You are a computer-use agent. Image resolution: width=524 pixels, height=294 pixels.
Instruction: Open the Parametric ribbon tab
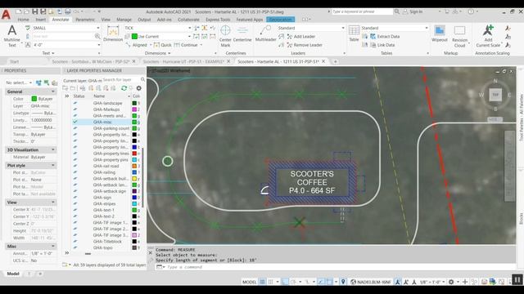click(85, 20)
